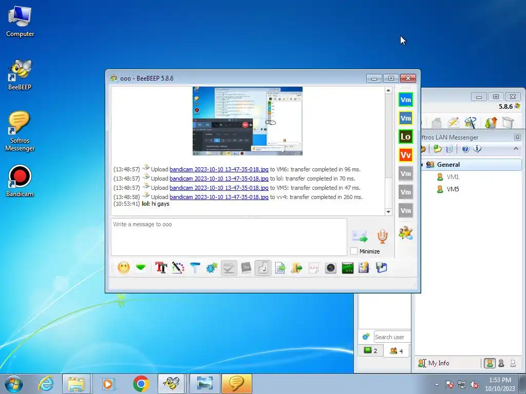The width and height of the screenshot is (526, 394).
Task: Set Softros status to available green user
Action: [490, 363]
